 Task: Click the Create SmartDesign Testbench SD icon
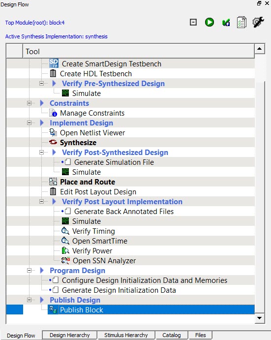(54, 63)
